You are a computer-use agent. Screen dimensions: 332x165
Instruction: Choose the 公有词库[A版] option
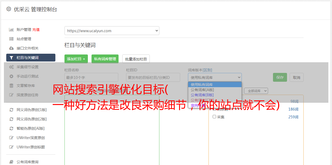215,90
